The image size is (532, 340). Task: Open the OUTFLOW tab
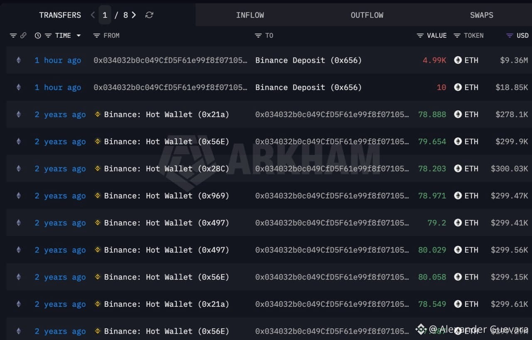tap(367, 15)
